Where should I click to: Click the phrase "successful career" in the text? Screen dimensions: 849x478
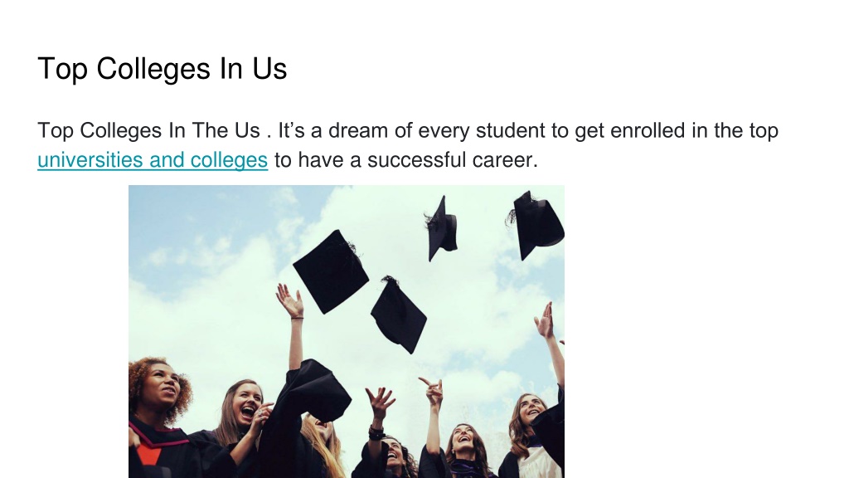click(452, 160)
